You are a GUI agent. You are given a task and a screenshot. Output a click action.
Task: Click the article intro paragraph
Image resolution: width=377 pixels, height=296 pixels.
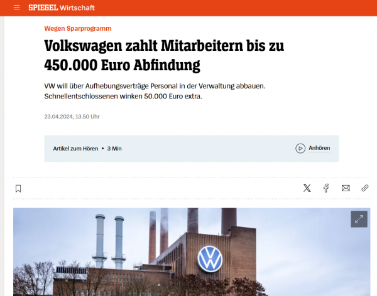[x=155, y=91]
